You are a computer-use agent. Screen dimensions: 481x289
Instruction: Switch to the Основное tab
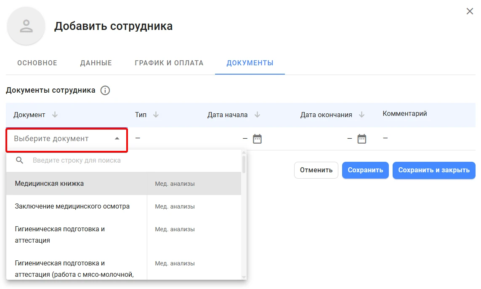coord(37,63)
